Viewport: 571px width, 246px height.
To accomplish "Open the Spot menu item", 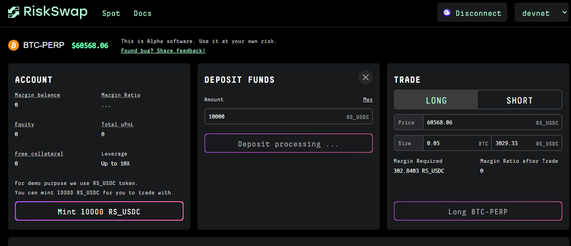I will [x=111, y=13].
